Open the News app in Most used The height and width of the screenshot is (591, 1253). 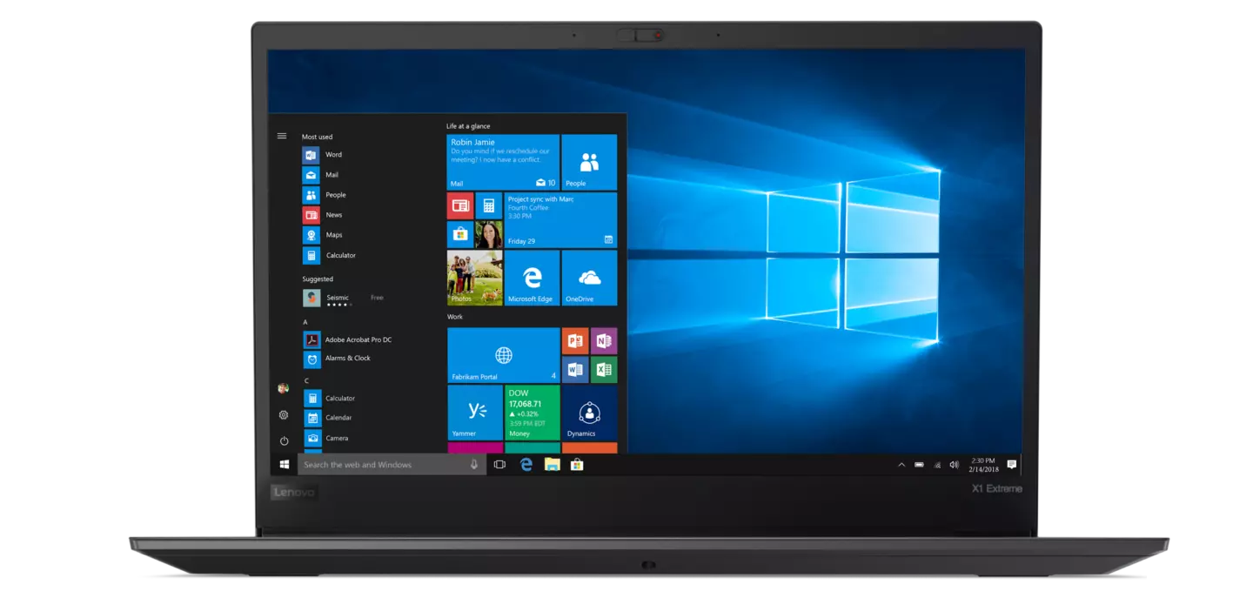click(x=323, y=215)
